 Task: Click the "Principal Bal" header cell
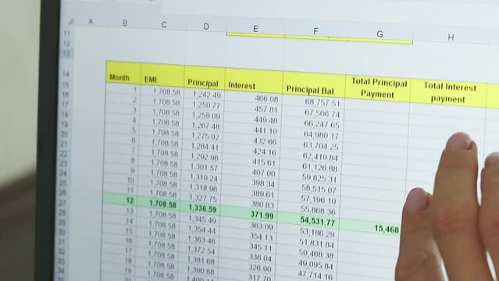(314, 84)
